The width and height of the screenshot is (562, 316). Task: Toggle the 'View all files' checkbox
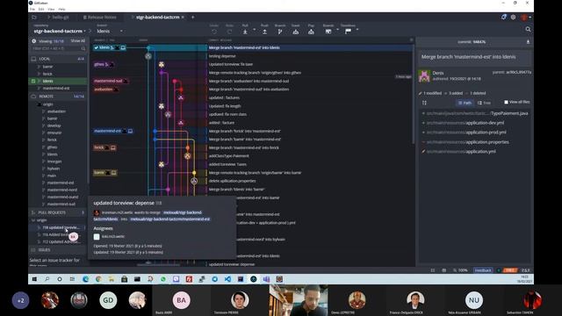[x=506, y=102]
